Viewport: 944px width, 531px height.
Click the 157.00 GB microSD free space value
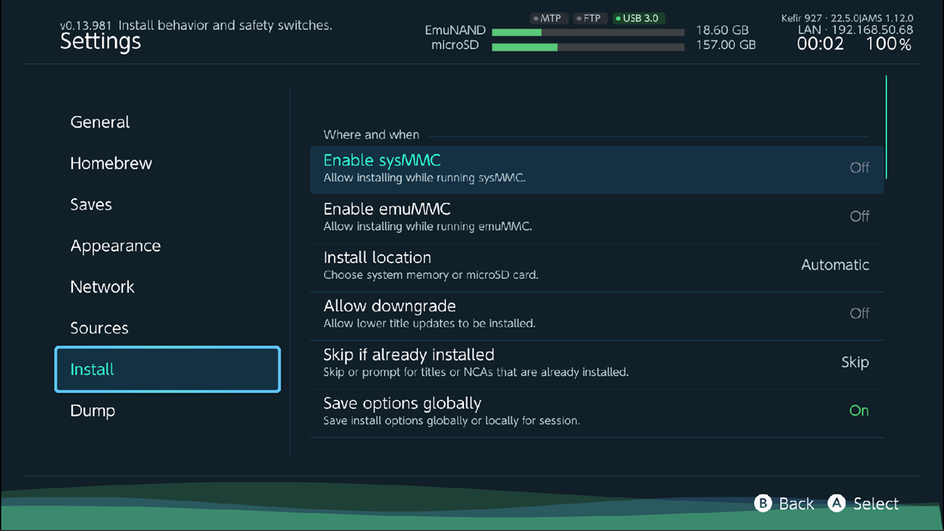726,46
